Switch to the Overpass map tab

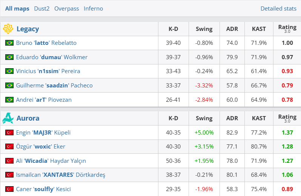click(67, 8)
